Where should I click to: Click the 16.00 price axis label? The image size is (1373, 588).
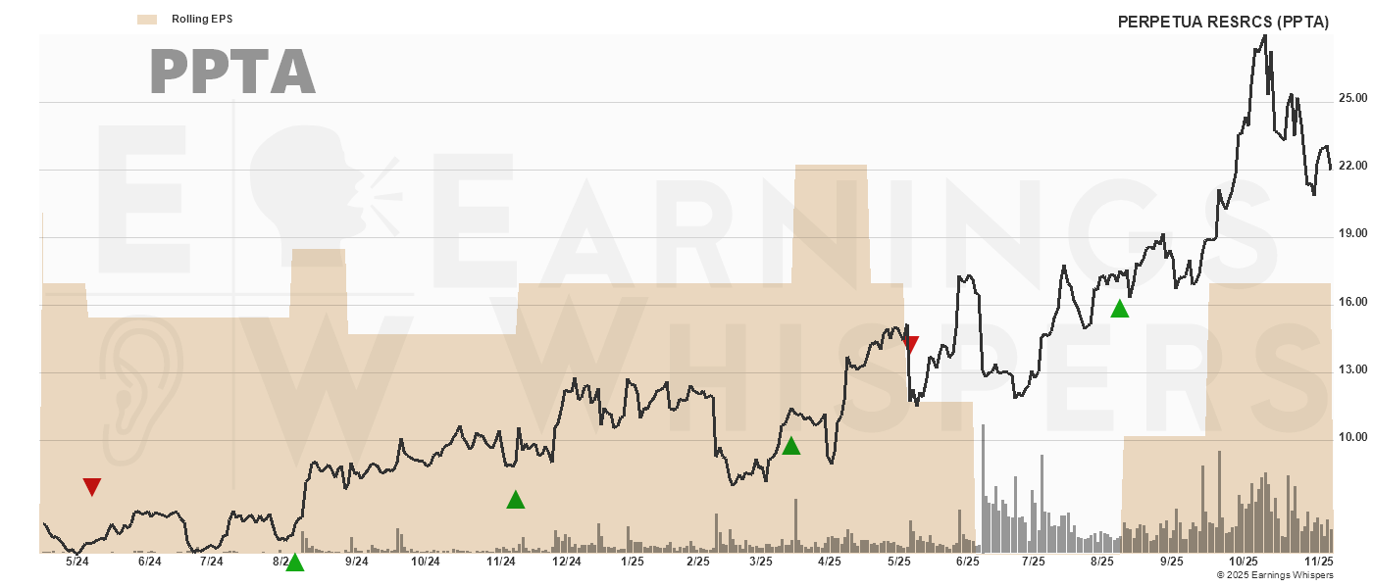coord(1353,302)
